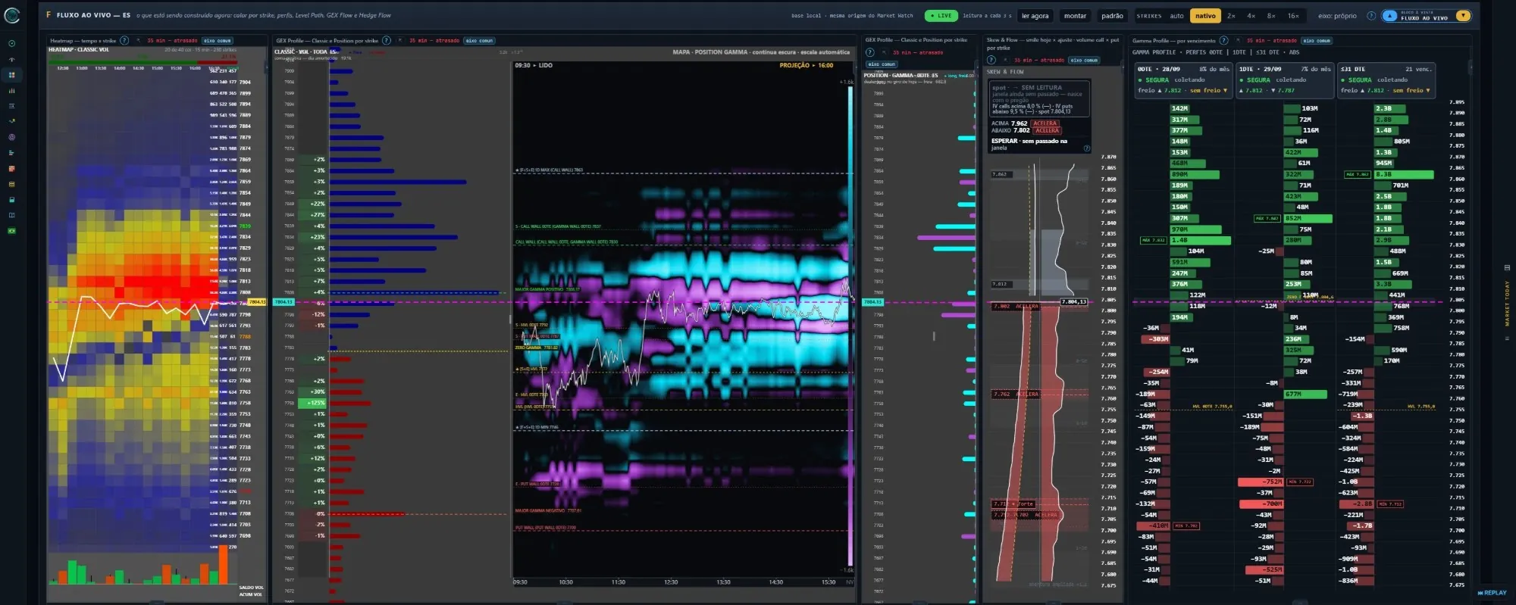Click the help icon next to eixo: próprio
Image resolution: width=1516 pixels, height=605 pixels.
point(1371,16)
